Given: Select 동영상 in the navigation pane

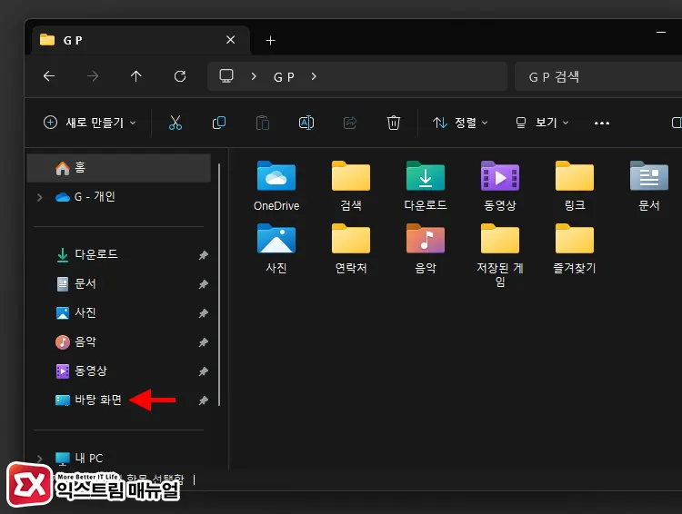Looking at the screenshot, I should click(x=119, y=371).
